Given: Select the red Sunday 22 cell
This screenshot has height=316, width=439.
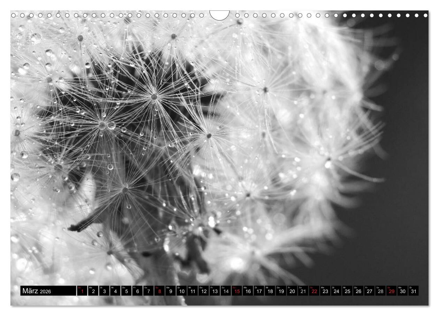Looking at the screenshot, I should point(314,291).
